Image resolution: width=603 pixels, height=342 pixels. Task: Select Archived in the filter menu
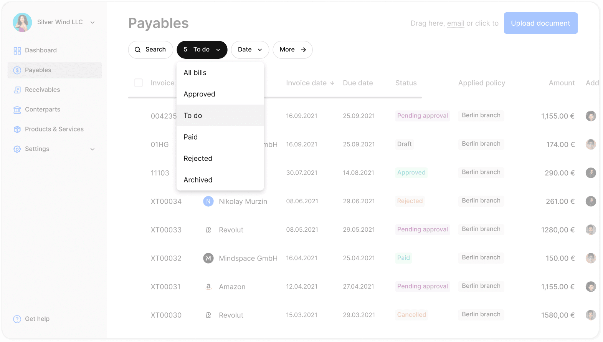pos(220,180)
